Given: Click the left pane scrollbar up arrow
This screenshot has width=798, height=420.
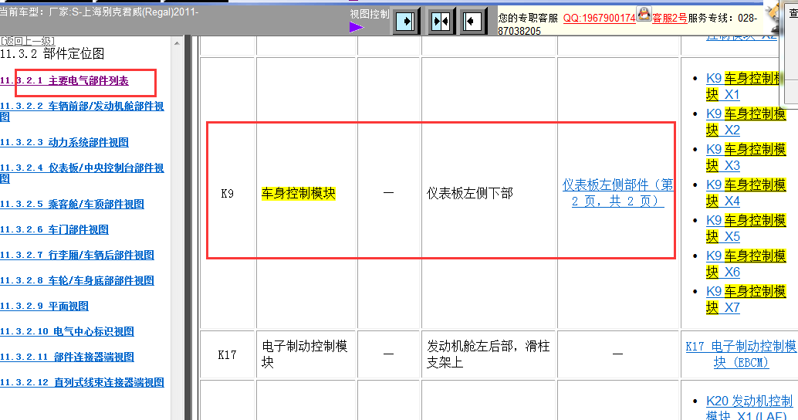Looking at the screenshot, I should click(x=177, y=43).
